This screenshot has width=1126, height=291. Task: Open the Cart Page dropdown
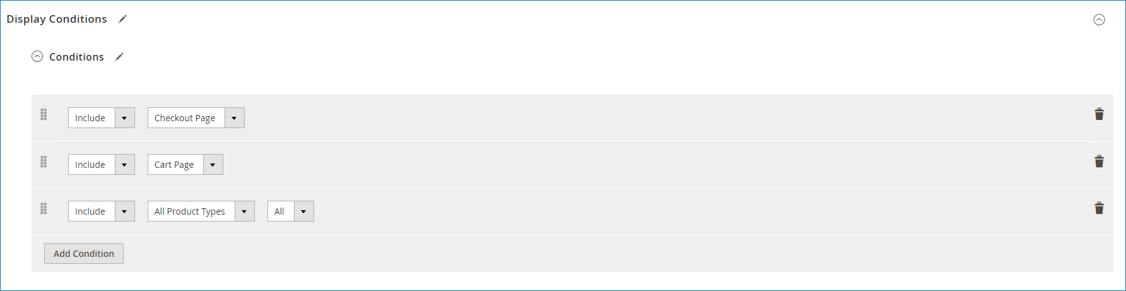coord(185,165)
